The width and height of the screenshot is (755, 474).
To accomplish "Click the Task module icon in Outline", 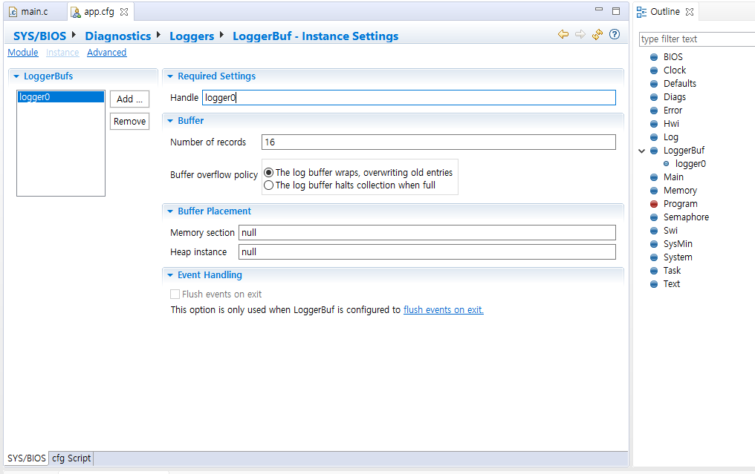I will coord(654,271).
